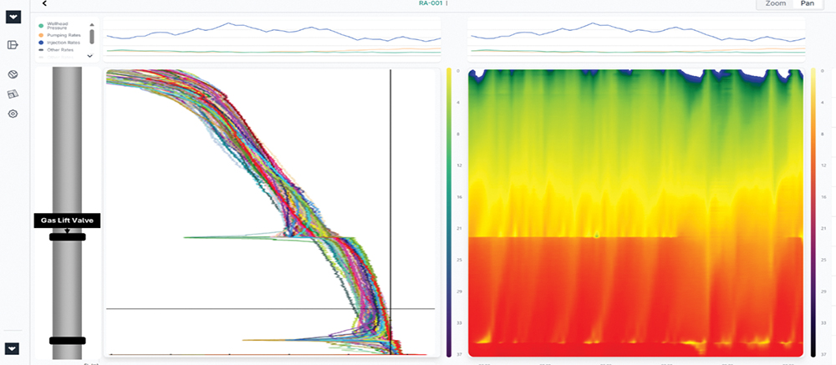Click the dark dropdown icon at sidebar bottom

tap(13, 348)
